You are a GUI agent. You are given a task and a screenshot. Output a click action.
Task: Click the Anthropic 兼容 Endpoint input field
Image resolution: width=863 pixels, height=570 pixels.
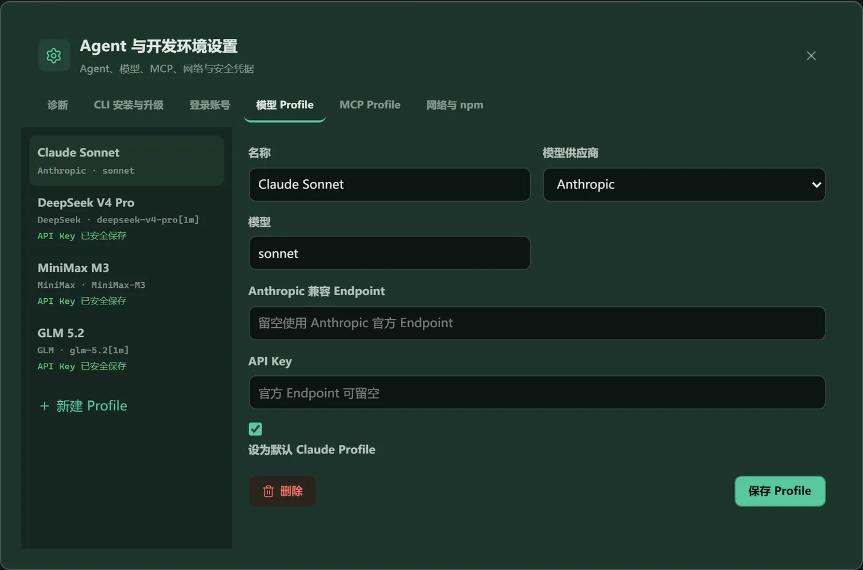coord(537,323)
